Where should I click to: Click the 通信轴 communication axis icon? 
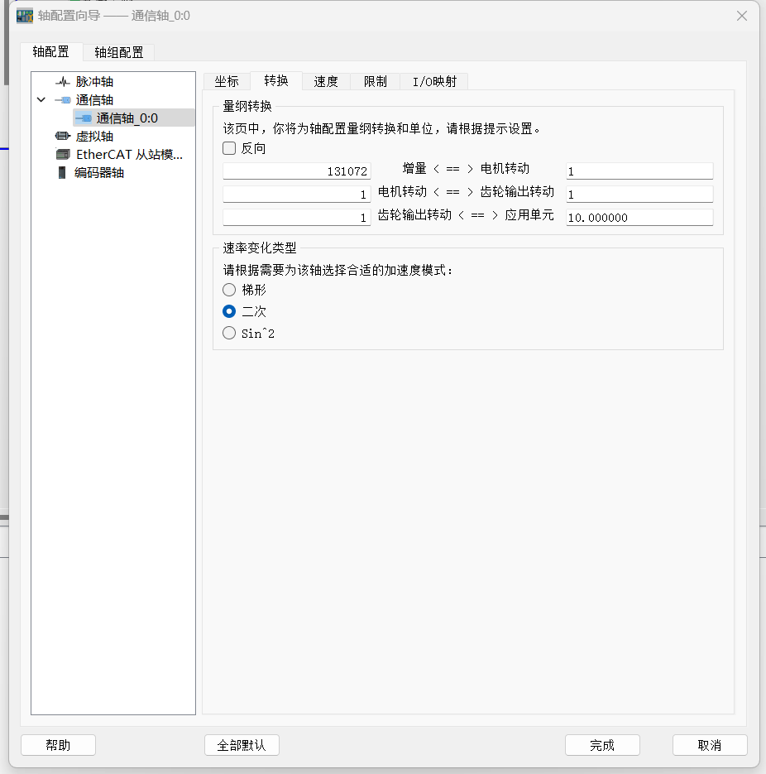(63, 100)
